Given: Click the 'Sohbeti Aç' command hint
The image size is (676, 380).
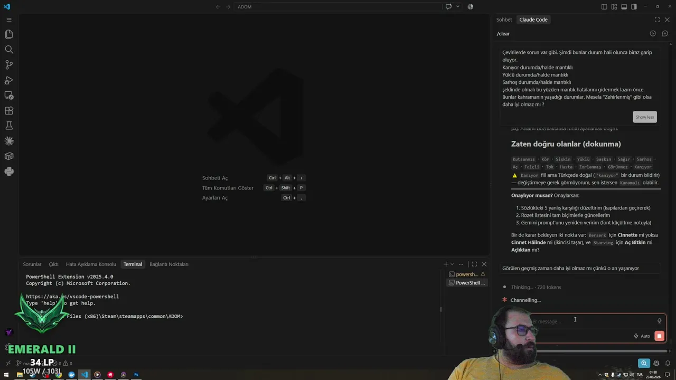Looking at the screenshot, I should (x=215, y=178).
